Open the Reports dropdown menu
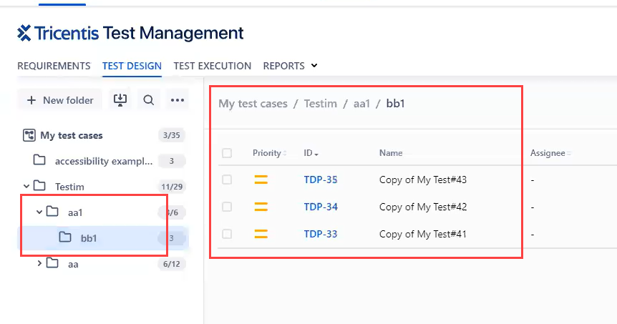Image resolution: width=617 pixels, height=324 pixels. point(290,66)
